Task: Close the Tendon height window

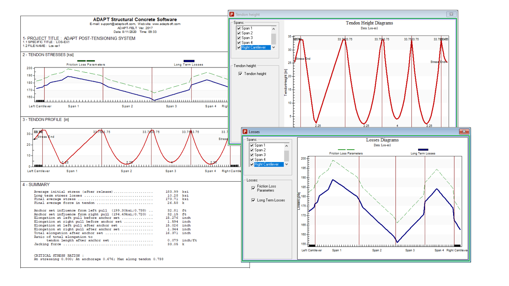Action: pos(451,14)
